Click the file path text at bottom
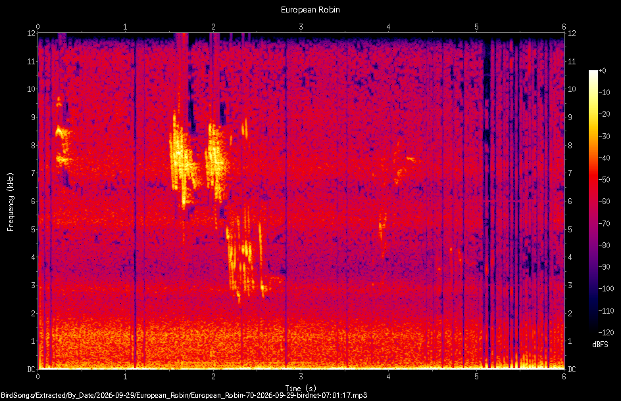The height and width of the screenshot is (401, 621). click(184, 395)
